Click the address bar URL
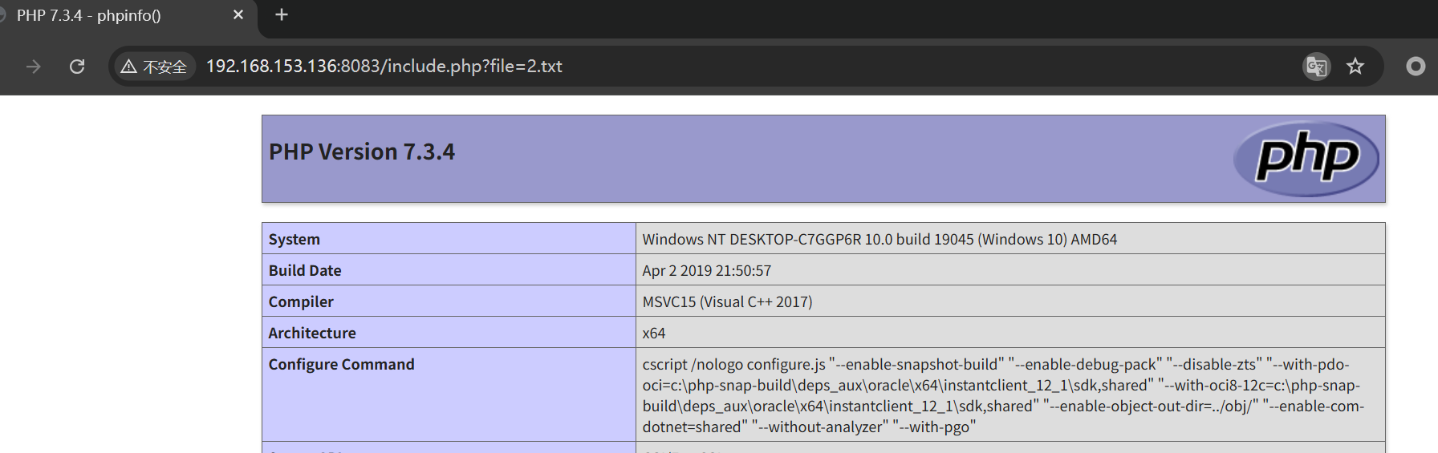Viewport: 1438px width, 453px height. coord(384,67)
